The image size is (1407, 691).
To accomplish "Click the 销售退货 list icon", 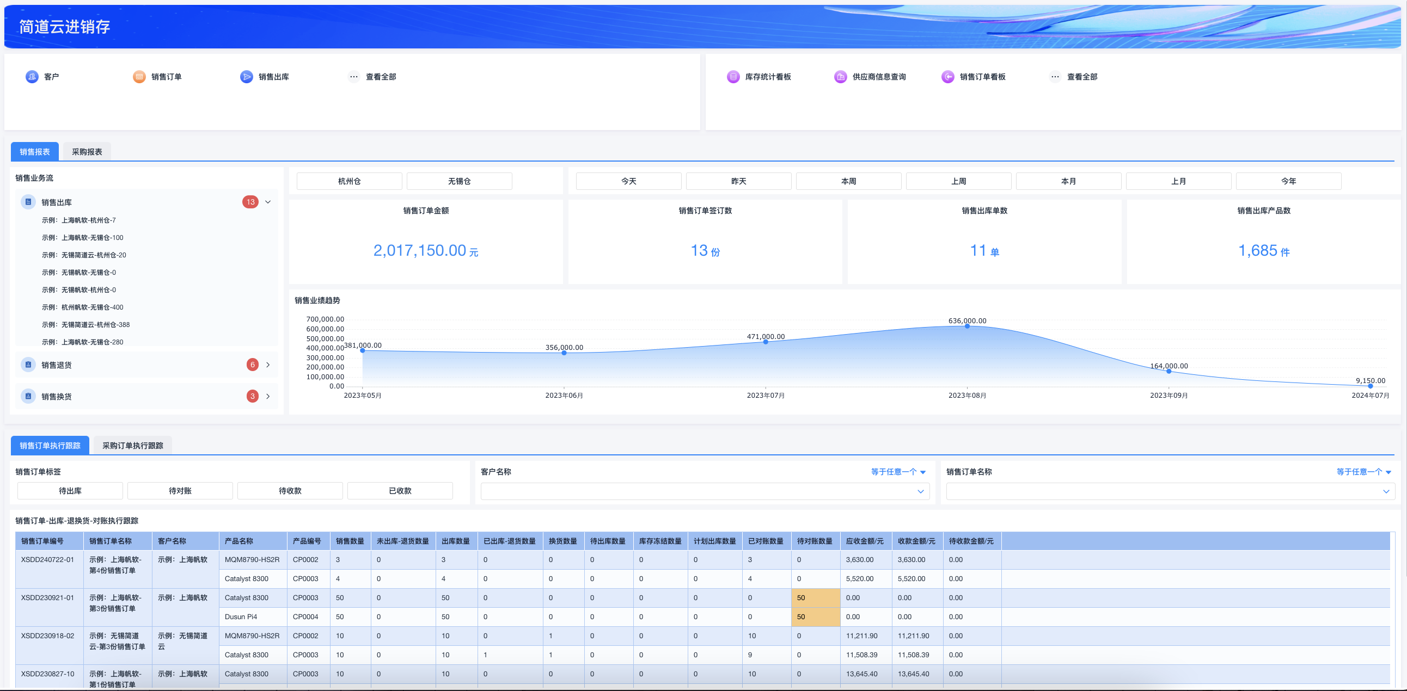I will [x=28, y=365].
